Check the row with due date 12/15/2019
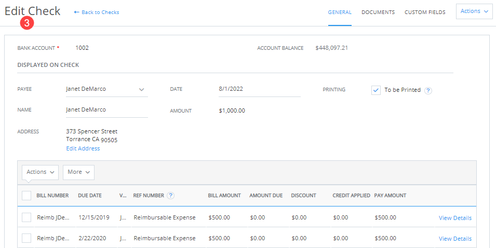Viewport: 496px width, 248px height. (x=26, y=217)
